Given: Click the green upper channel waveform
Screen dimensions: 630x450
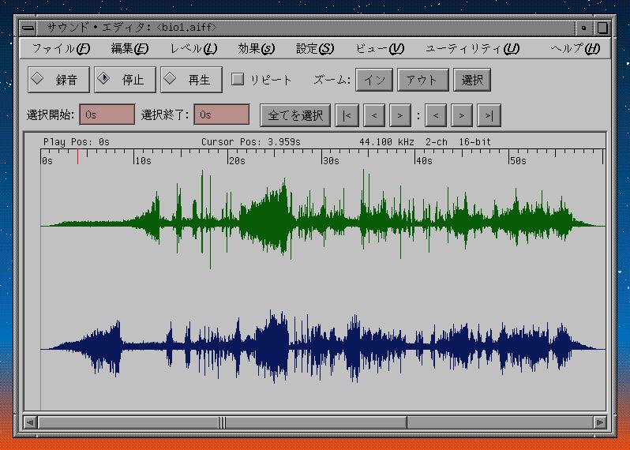Looking at the screenshot, I should click(323, 219).
